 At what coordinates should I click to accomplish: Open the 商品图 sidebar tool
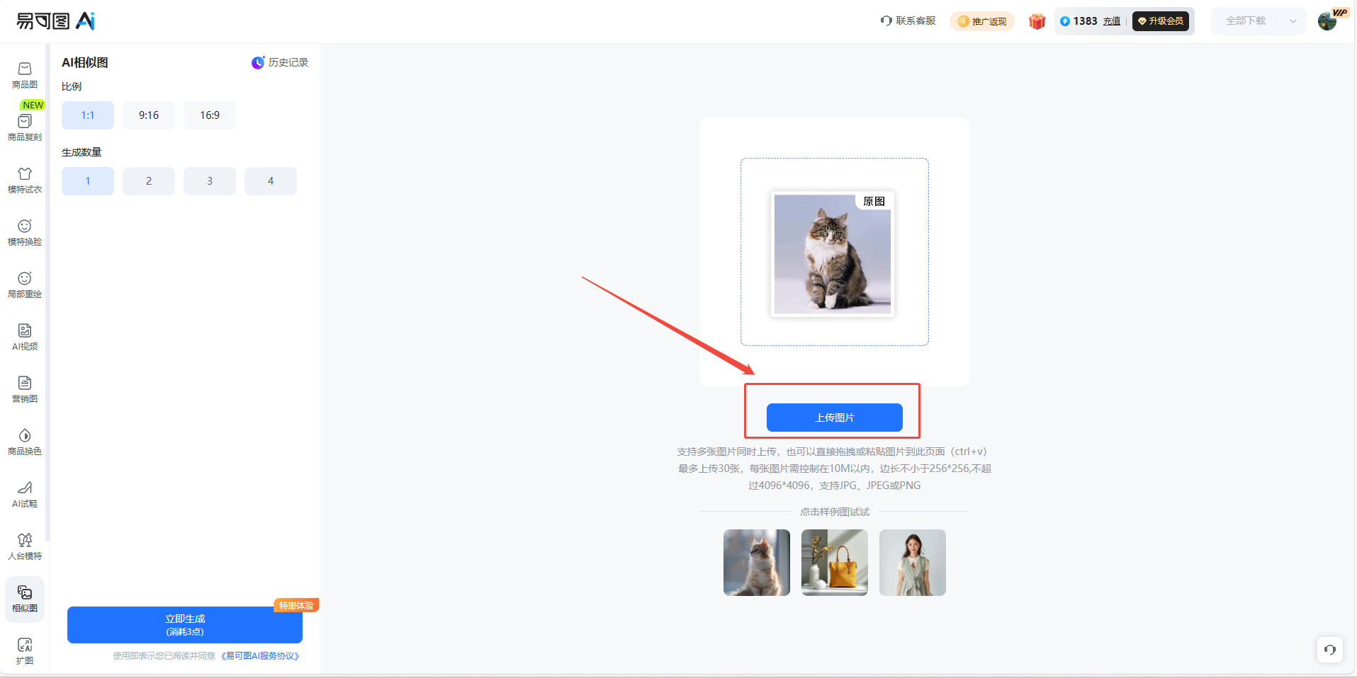click(x=25, y=75)
